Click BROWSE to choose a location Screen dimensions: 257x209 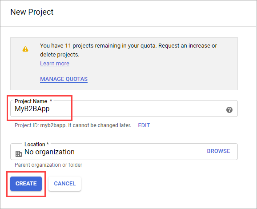[218, 151]
